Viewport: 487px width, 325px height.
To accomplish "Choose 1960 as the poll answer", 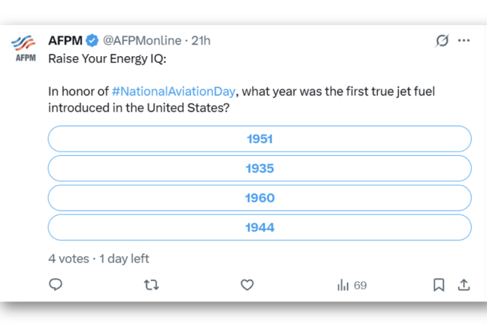I will click(x=260, y=198).
